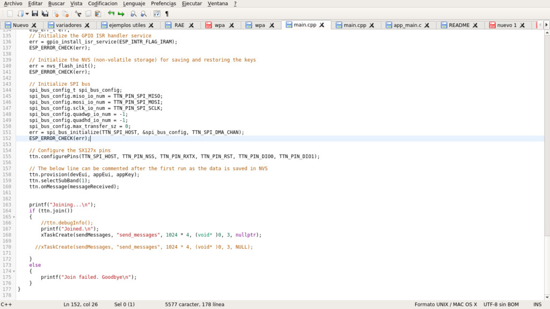Click the 'UTF-8 sin BOM' encoding status
The height and width of the screenshot is (309, 550).
click(501, 305)
